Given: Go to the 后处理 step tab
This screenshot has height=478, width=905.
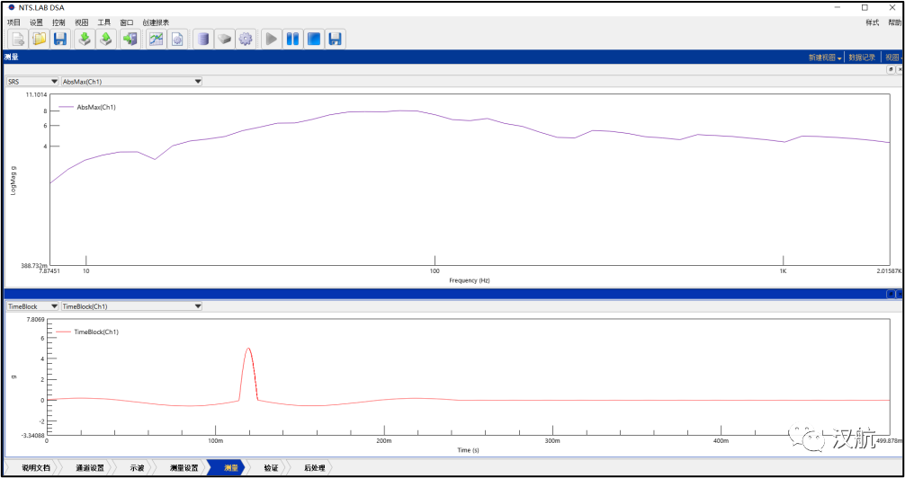Looking at the screenshot, I should point(314,467).
